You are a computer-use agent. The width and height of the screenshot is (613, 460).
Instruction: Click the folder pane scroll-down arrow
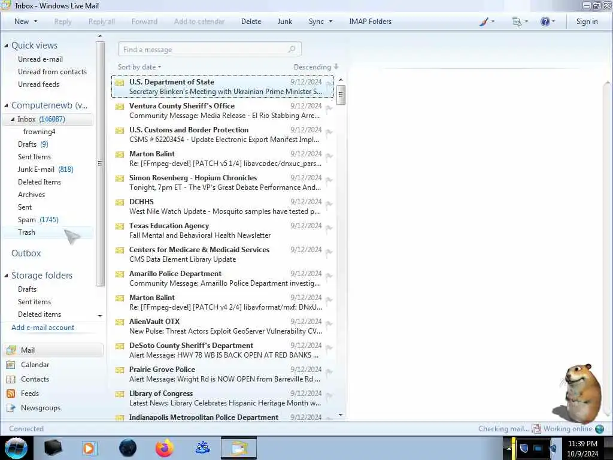[x=100, y=315]
